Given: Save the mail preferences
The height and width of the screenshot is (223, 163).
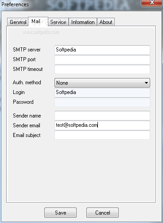Looking at the screenshot, I should click(60, 212).
